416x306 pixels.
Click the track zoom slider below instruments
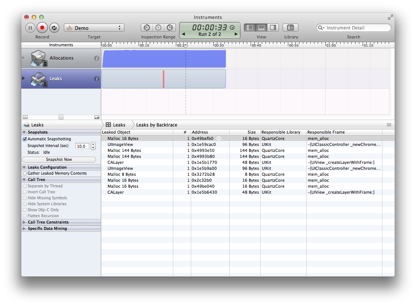click(x=61, y=117)
